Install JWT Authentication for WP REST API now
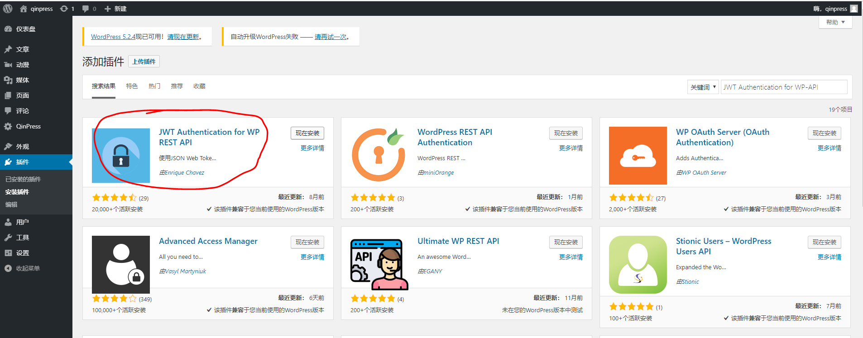The width and height of the screenshot is (863, 338). tap(307, 133)
